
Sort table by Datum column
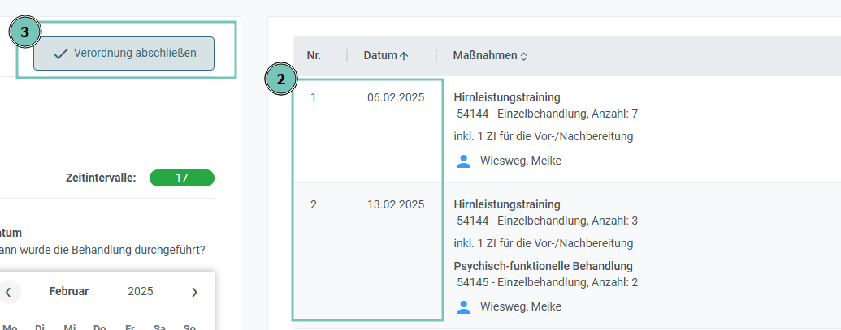386,56
